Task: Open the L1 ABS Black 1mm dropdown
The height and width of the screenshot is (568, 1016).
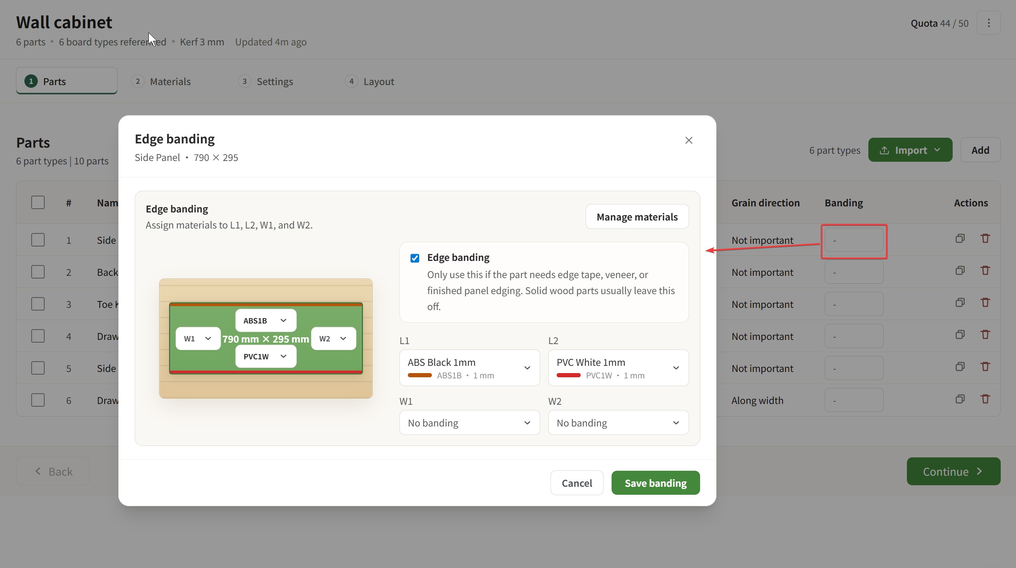Action: [x=469, y=368]
